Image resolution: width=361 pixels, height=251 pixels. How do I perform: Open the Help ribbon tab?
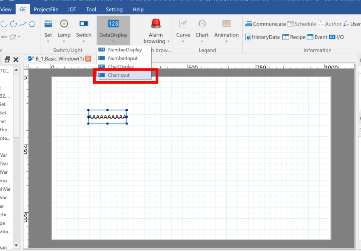pyautogui.click(x=138, y=9)
